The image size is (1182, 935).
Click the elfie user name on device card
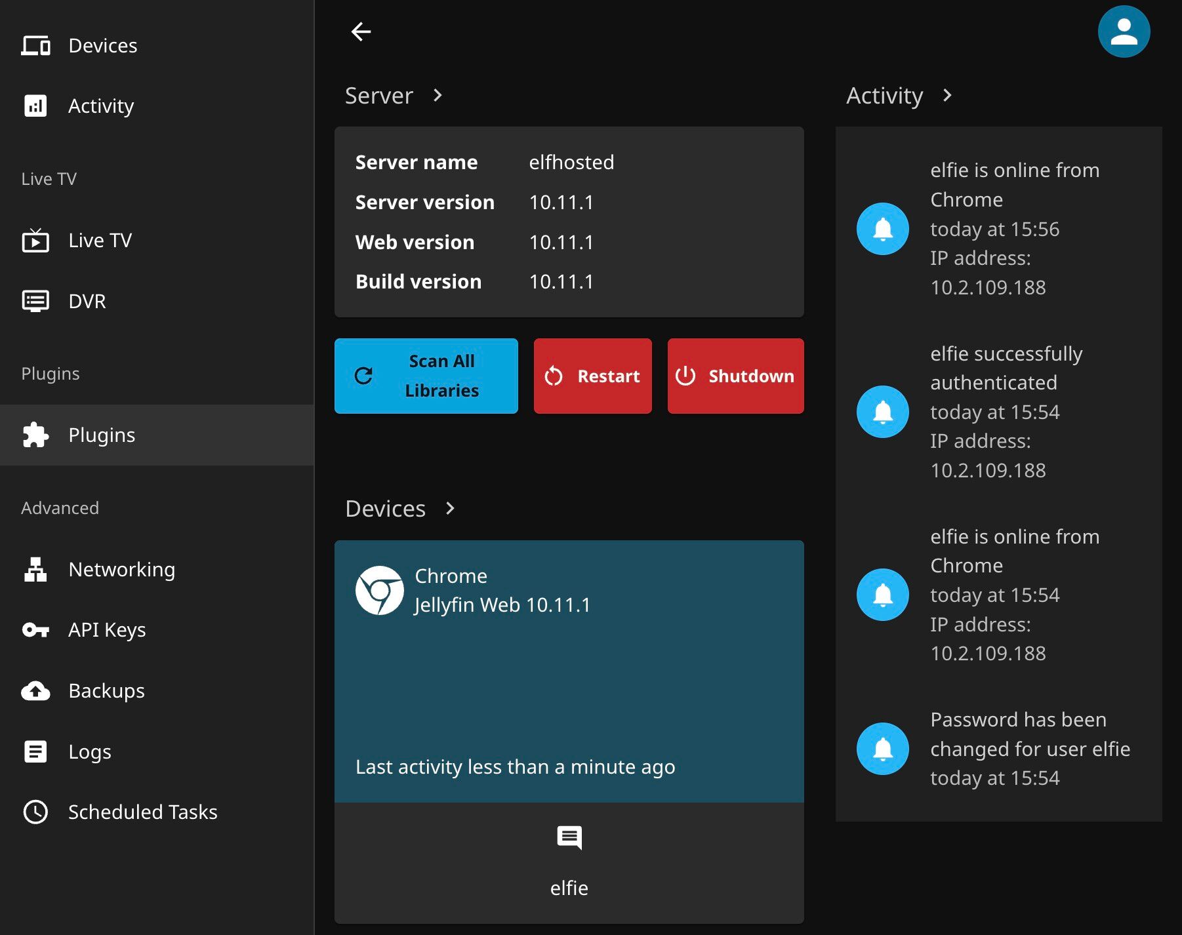point(569,888)
